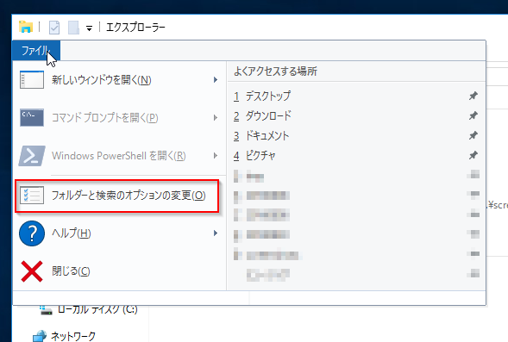Click the エクスプローラー window title text
508x342 pixels.
coord(135,28)
